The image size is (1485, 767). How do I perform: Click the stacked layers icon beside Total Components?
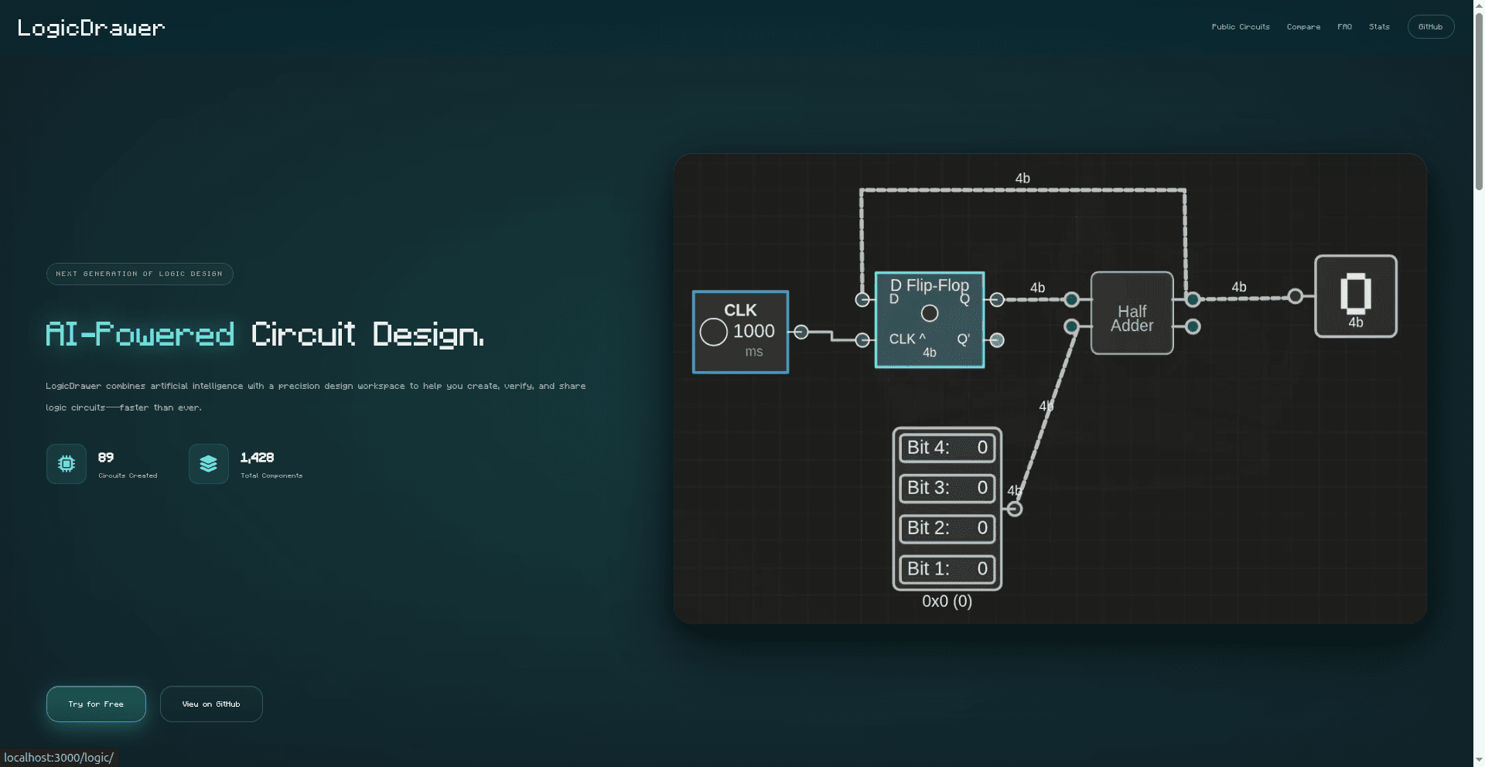208,463
